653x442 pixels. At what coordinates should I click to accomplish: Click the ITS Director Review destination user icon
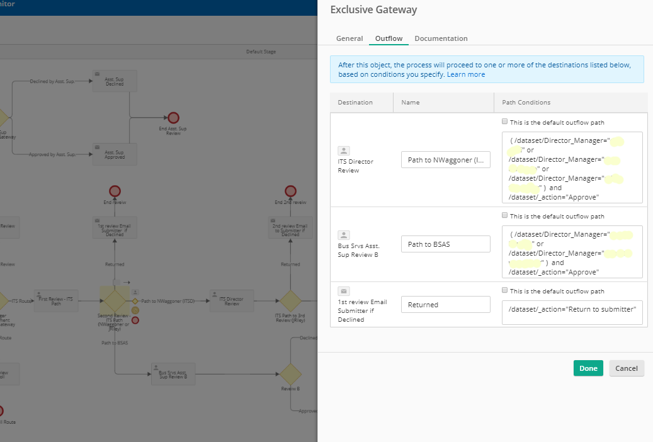pyautogui.click(x=344, y=150)
